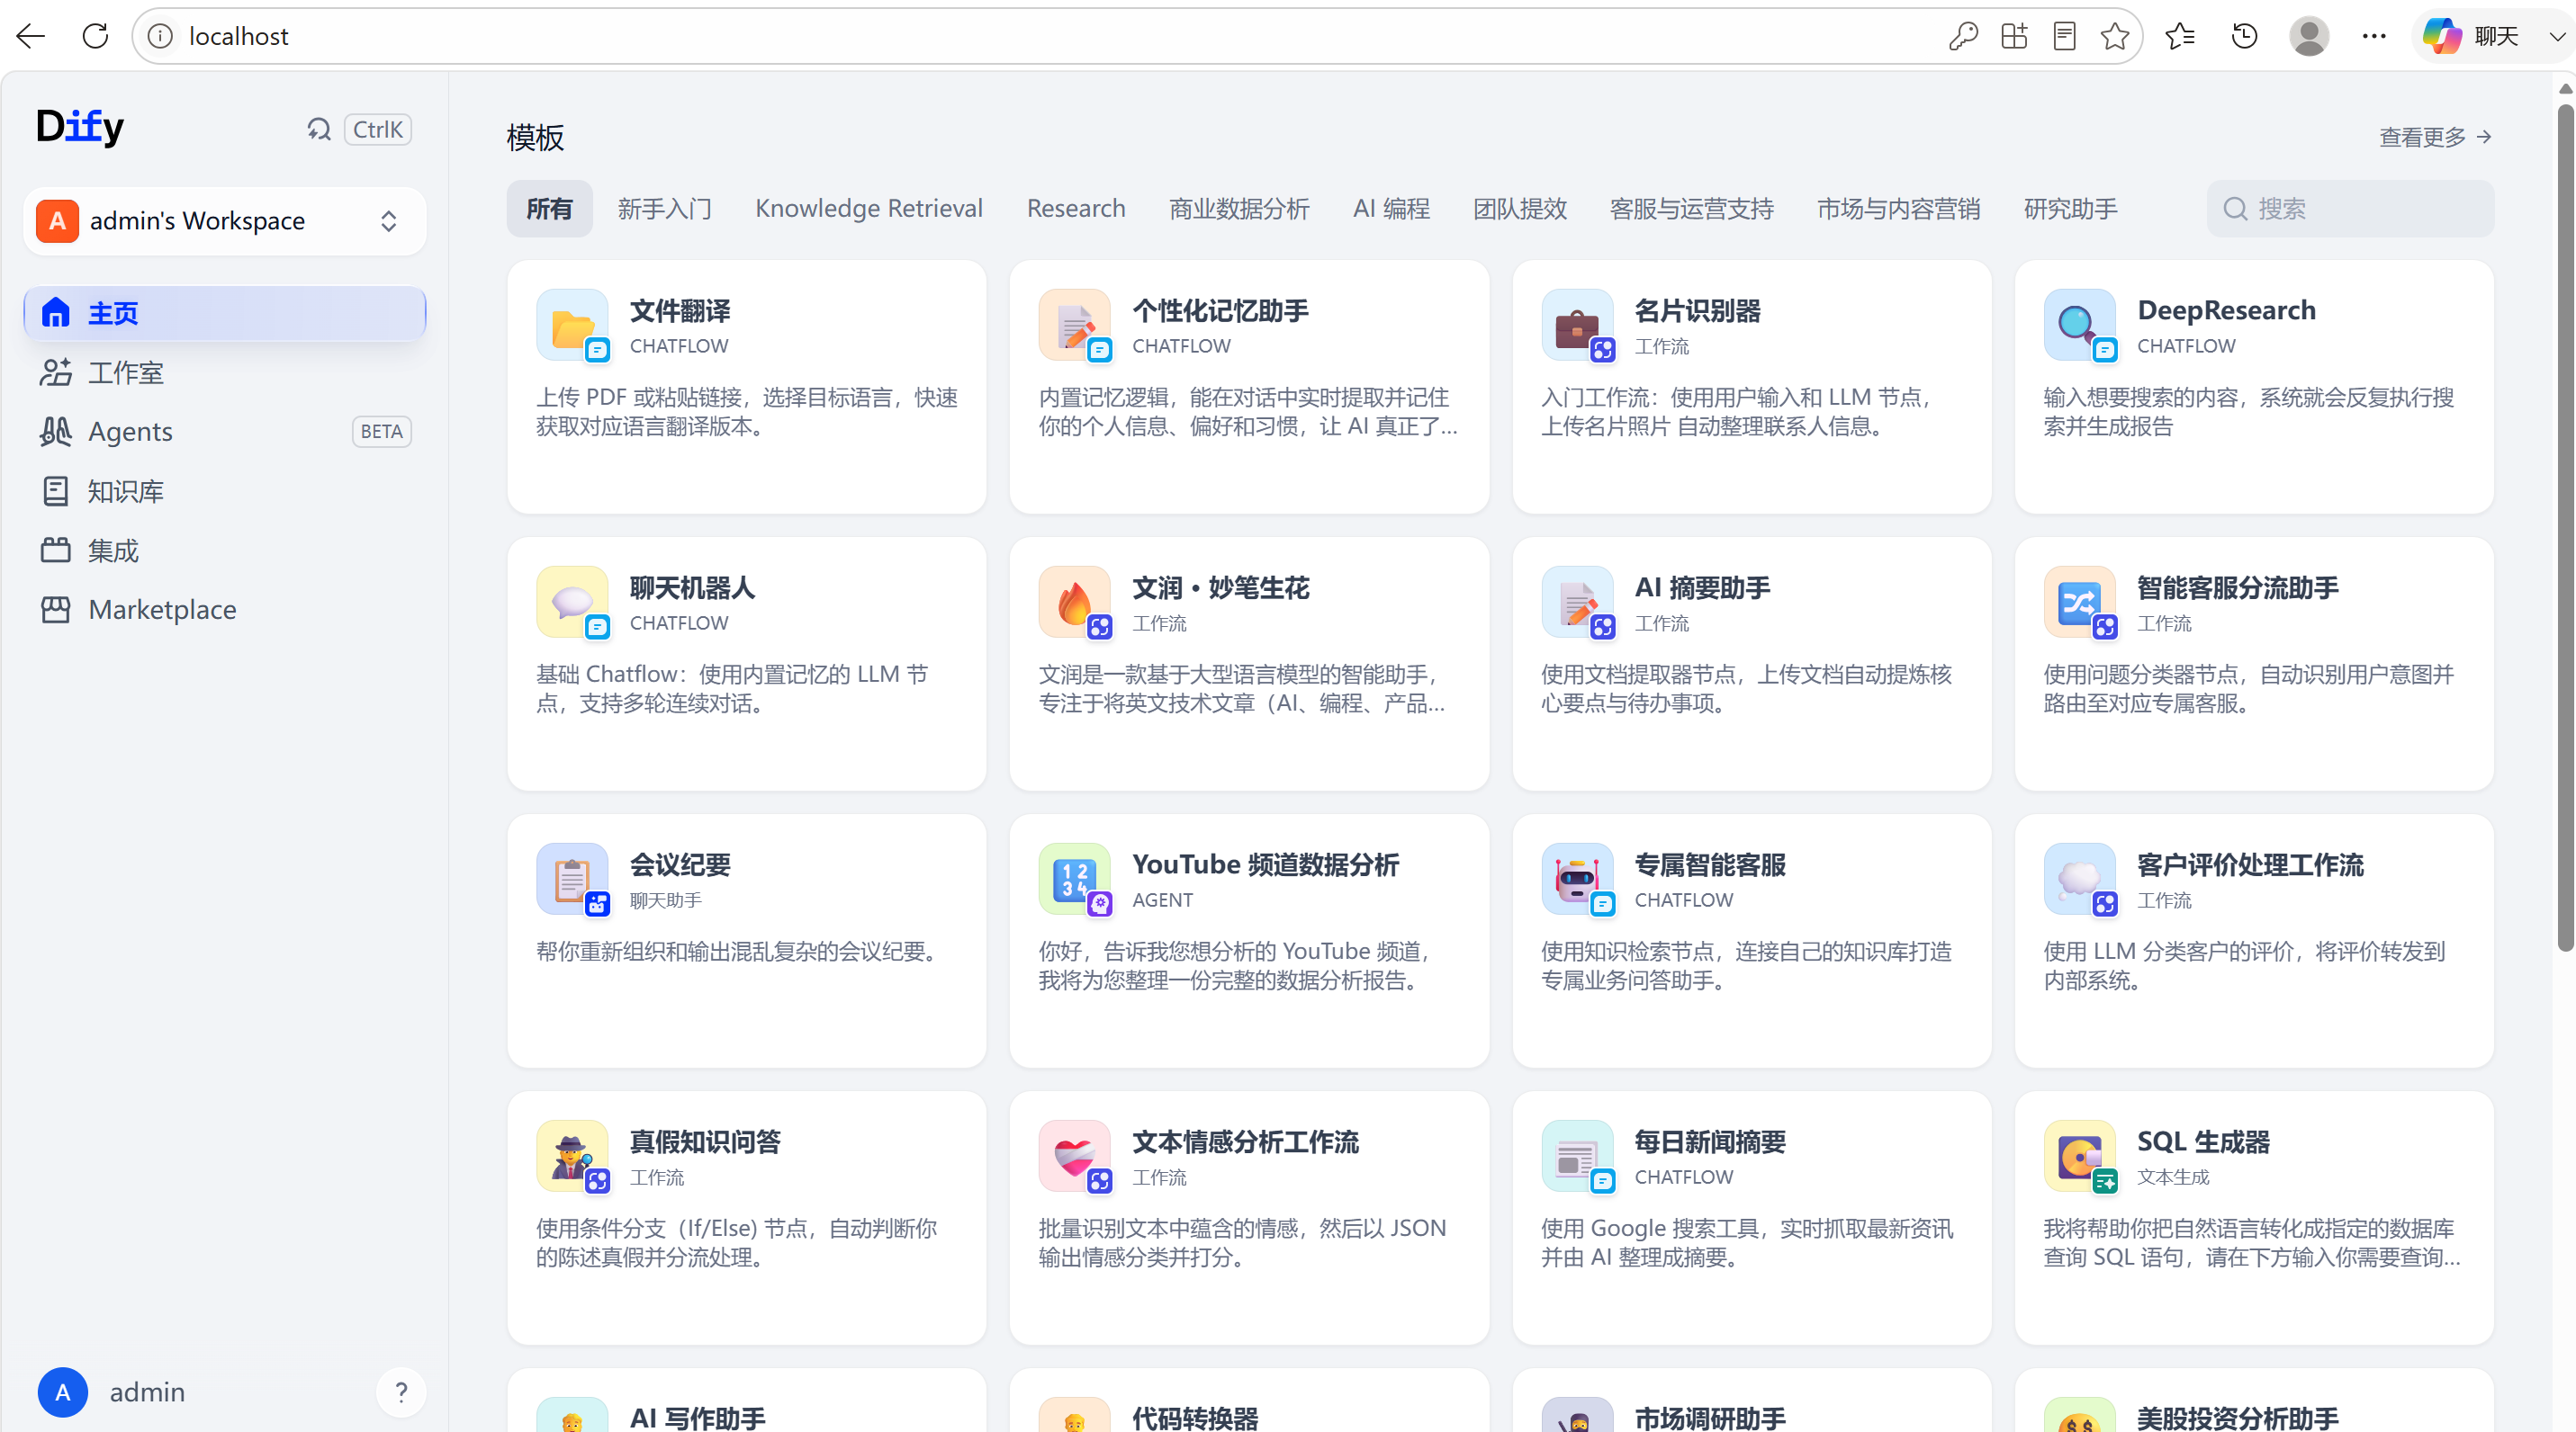Select the Knowledge Retrieval tab
The height and width of the screenshot is (1432, 2576).
[x=868, y=208]
